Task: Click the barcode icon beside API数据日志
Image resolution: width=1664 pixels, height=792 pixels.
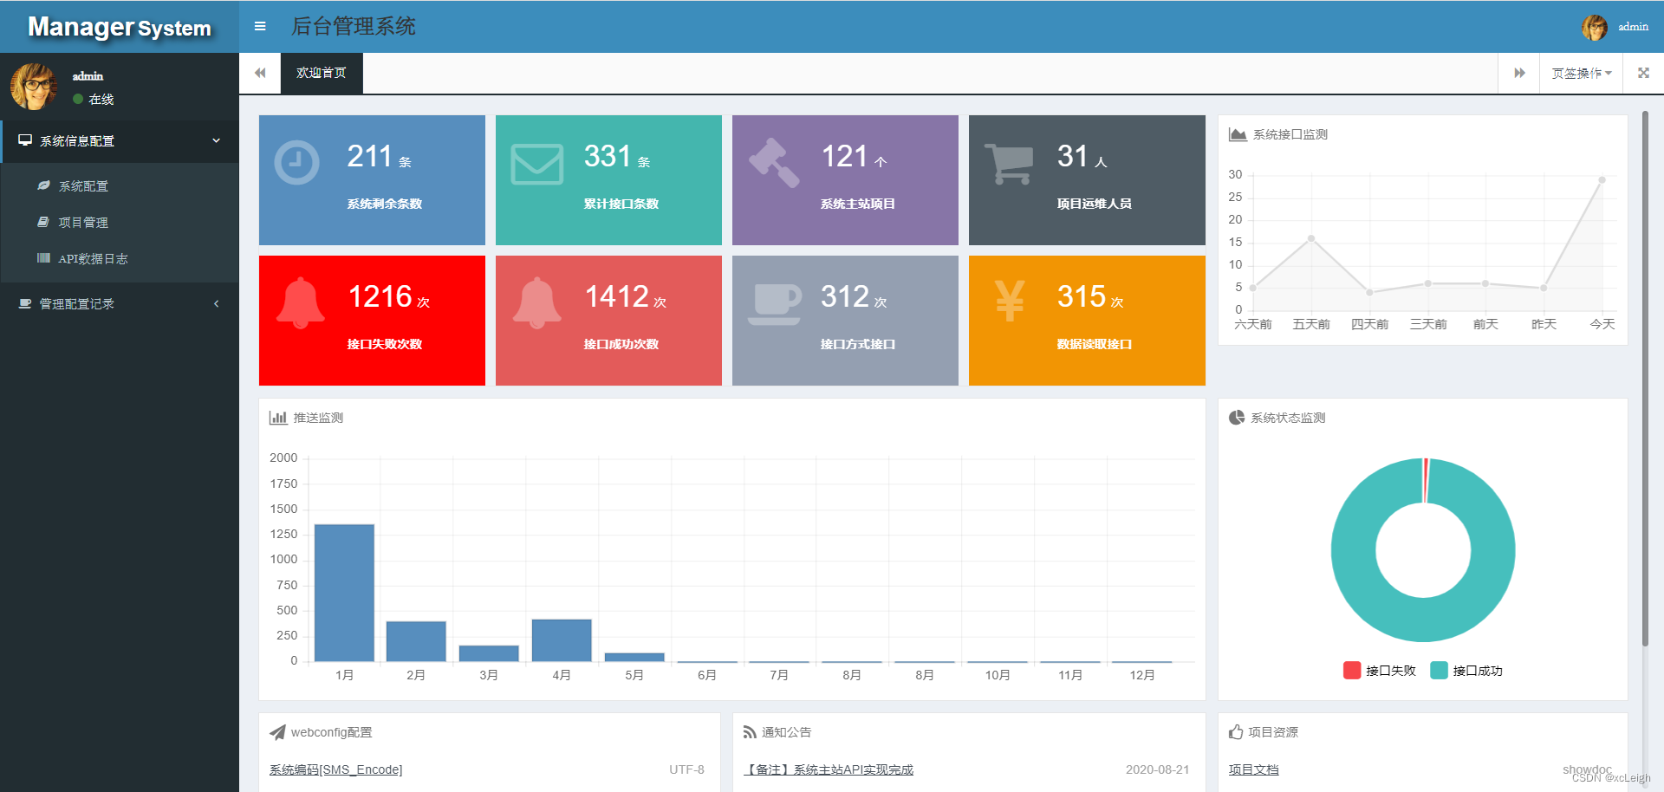Action: (43, 258)
